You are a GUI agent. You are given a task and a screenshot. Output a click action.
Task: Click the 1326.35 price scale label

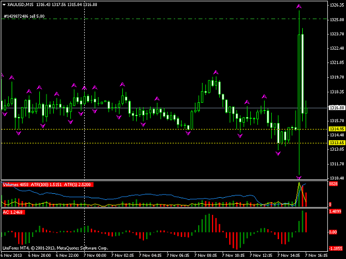tap(337, 6)
